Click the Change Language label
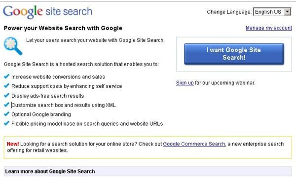The width and height of the screenshot is (296, 178). click(x=229, y=12)
